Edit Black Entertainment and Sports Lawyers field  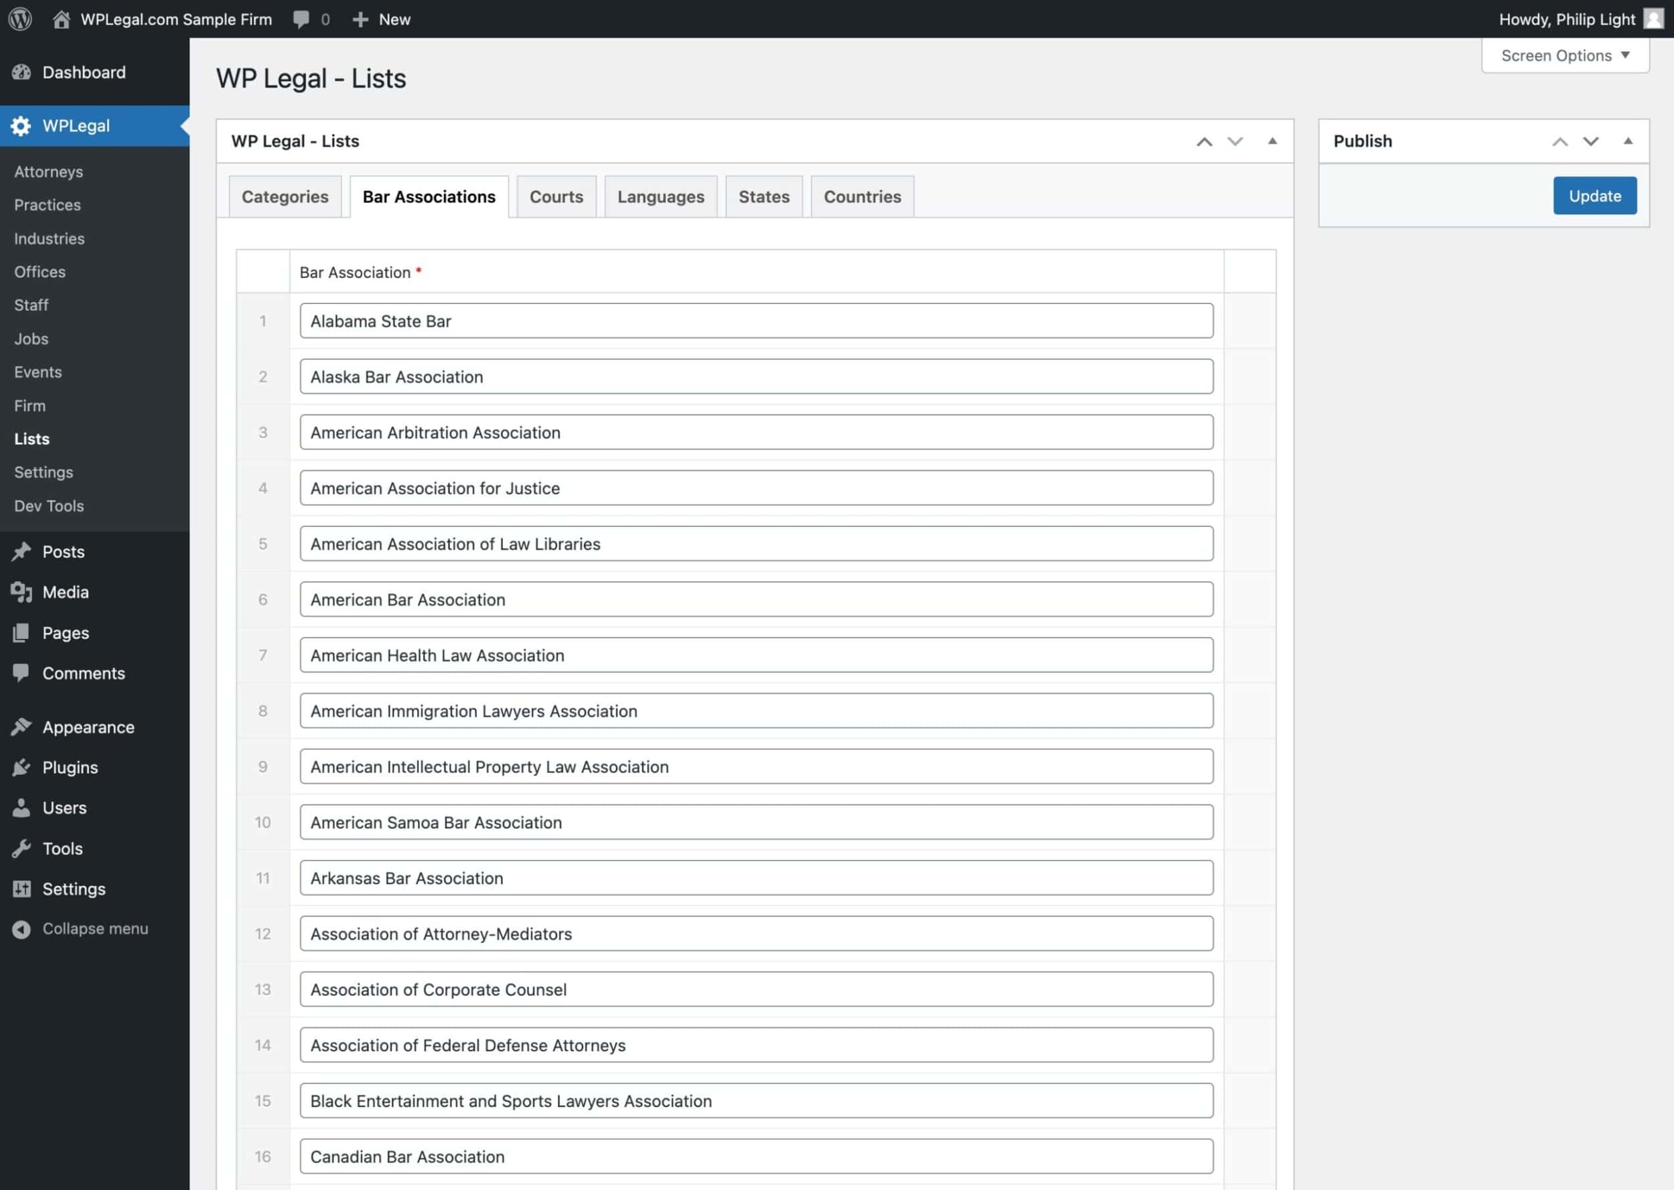click(x=756, y=1101)
